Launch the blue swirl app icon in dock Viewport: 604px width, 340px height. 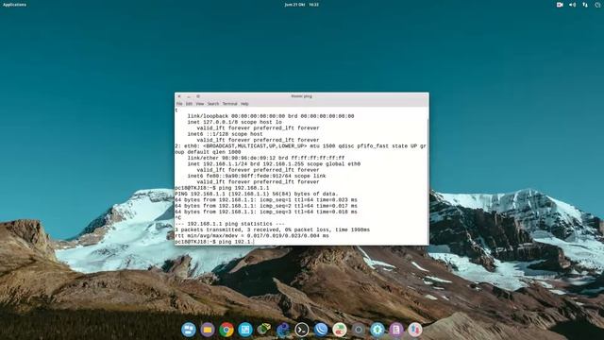click(x=283, y=330)
